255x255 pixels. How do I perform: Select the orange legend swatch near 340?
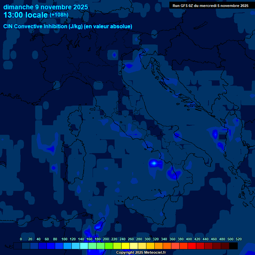point(167,246)
